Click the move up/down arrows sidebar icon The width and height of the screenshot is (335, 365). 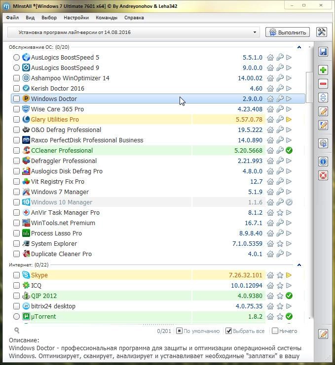(x=323, y=98)
